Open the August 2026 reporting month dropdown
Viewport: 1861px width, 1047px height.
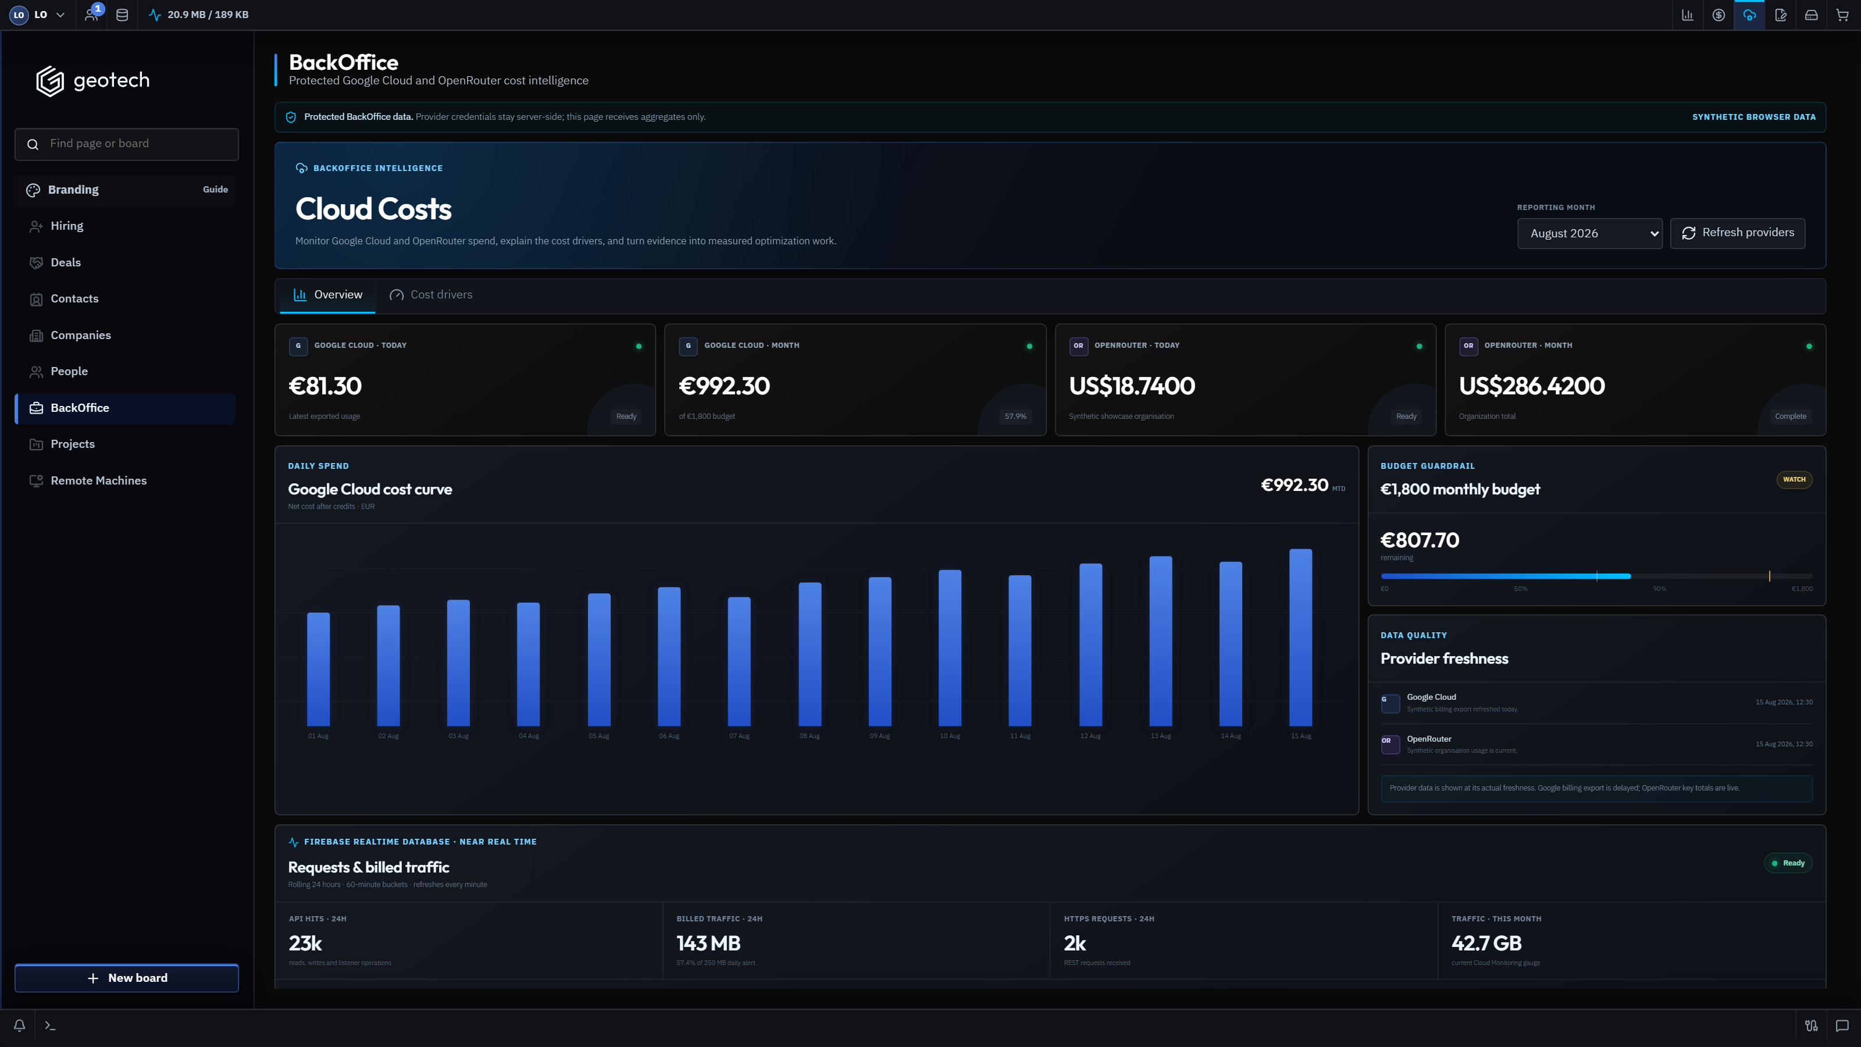click(x=1589, y=233)
